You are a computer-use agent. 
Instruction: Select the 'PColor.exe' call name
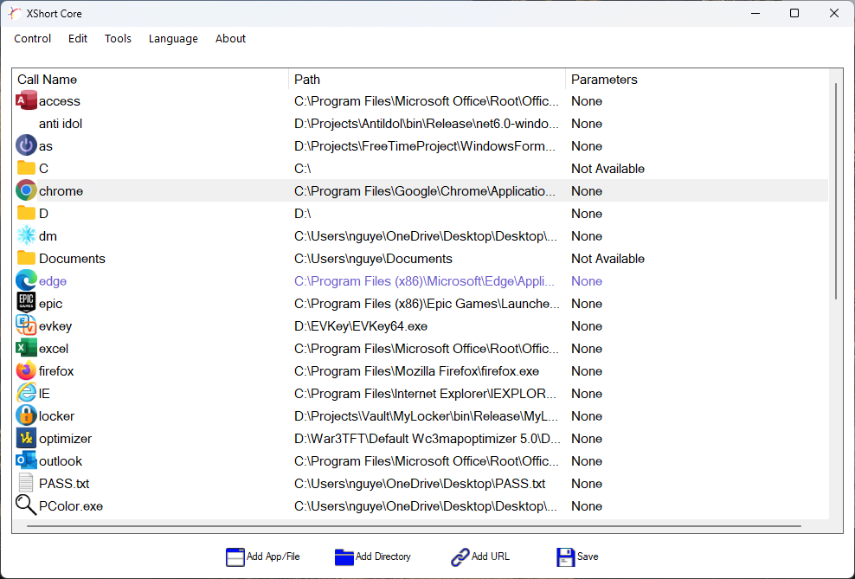click(x=71, y=506)
